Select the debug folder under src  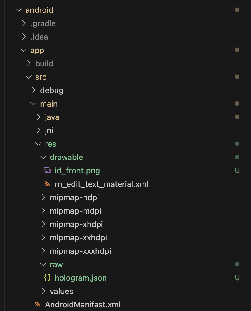point(52,90)
